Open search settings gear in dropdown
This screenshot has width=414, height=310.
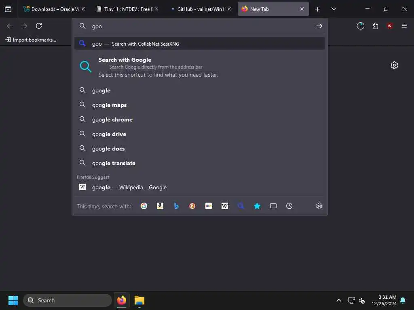(319, 206)
